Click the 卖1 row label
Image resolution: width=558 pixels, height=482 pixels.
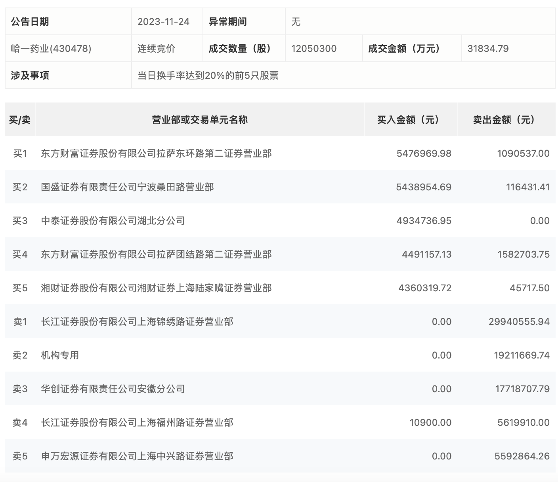click(20, 322)
